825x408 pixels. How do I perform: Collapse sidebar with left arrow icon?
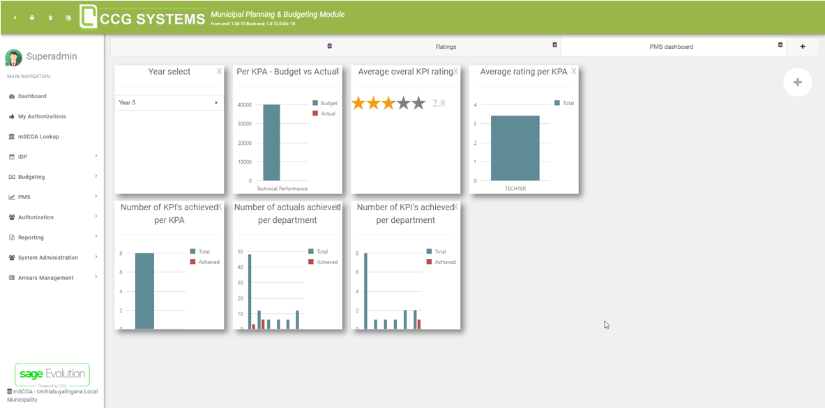click(14, 18)
